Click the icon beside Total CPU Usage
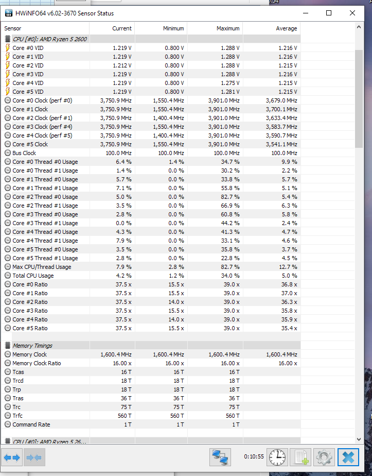 pyautogui.click(x=8, y=276)
